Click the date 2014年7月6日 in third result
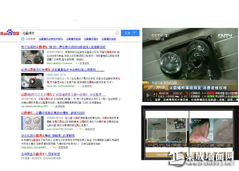 [29, 99]
